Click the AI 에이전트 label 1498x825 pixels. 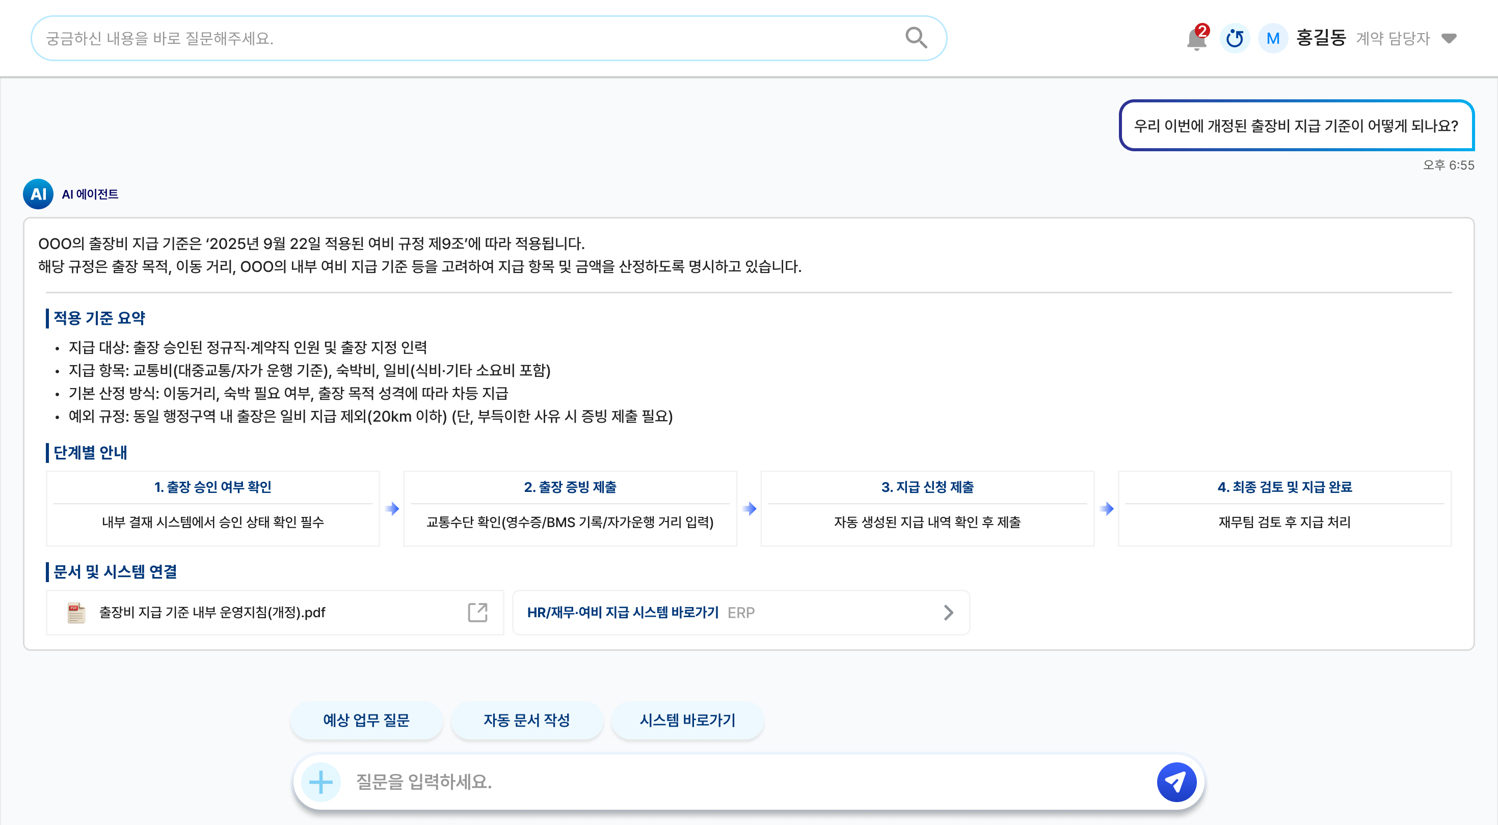click(x=90, y=194)
